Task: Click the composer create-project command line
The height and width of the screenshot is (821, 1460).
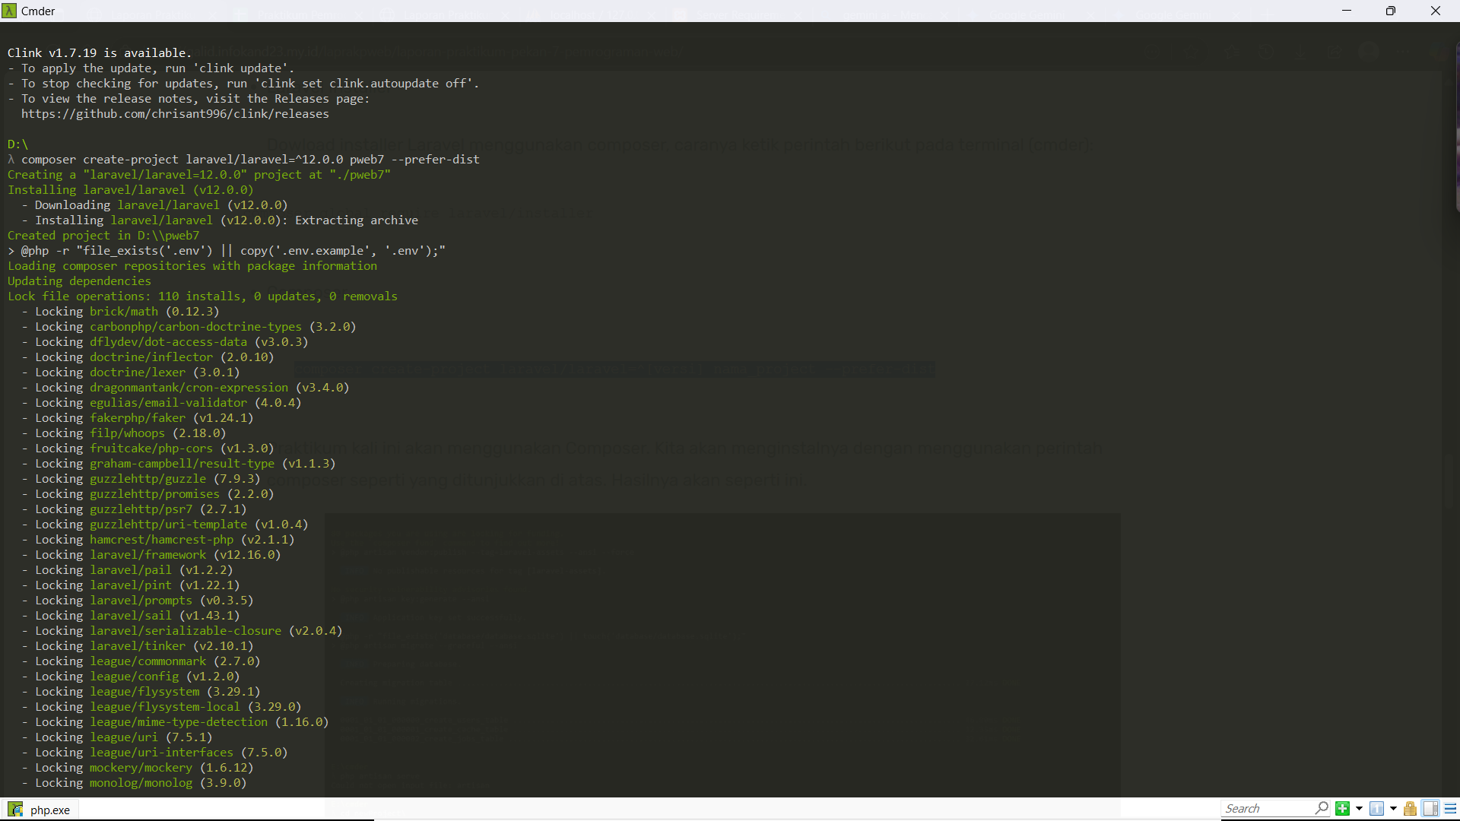Action: 250,160
